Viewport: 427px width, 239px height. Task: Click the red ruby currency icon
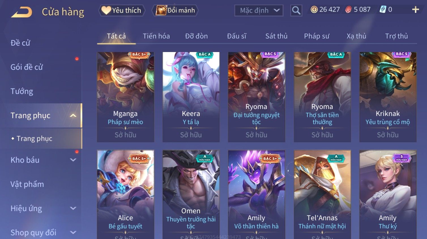(x=348, y=10)
